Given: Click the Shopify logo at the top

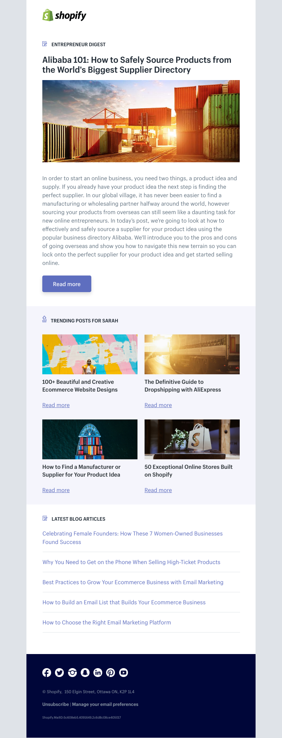Looking at the screenshot, I should 64,15.
